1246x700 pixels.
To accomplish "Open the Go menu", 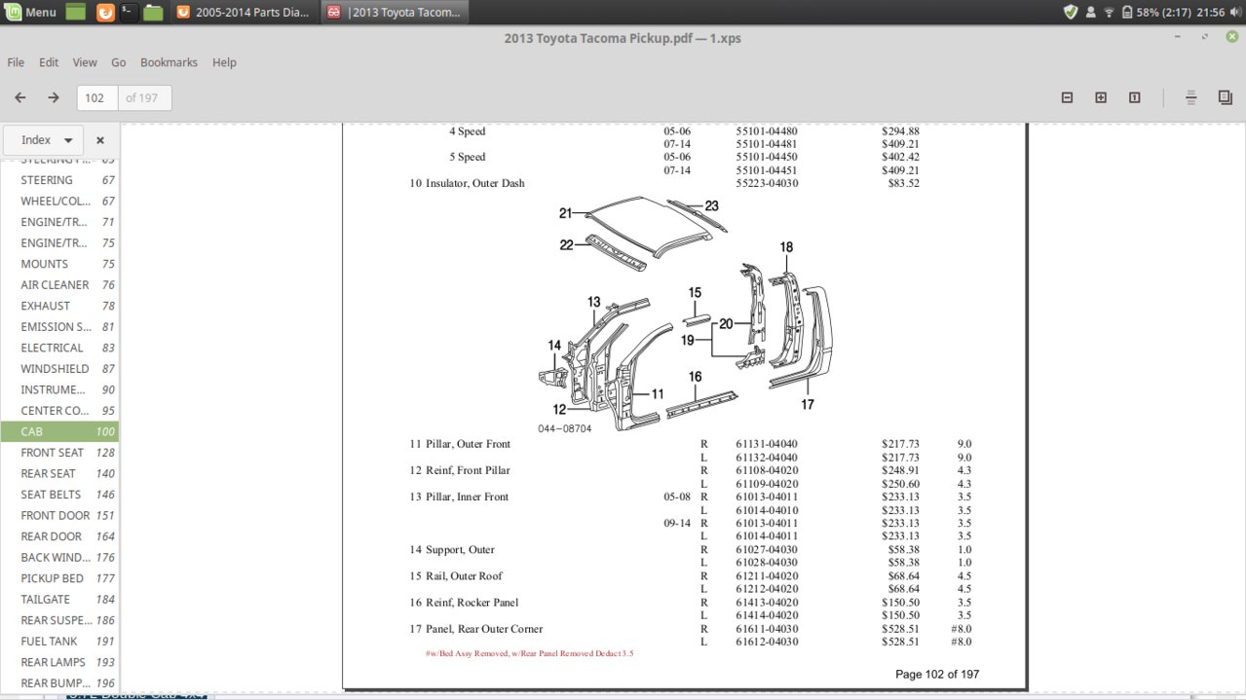I will (x=119, y=62).
